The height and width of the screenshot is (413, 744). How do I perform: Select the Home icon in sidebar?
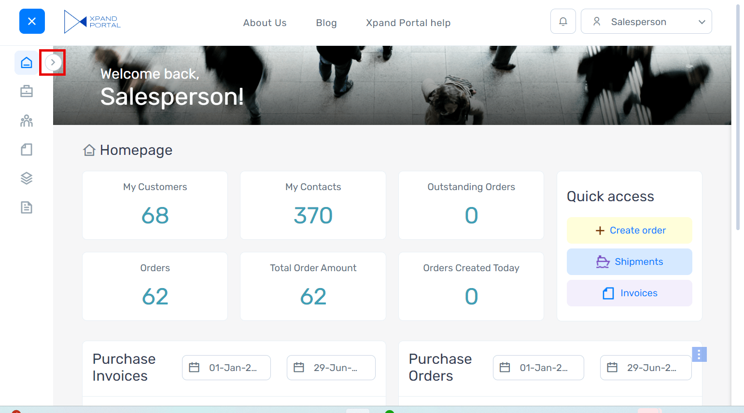[27, 63]
